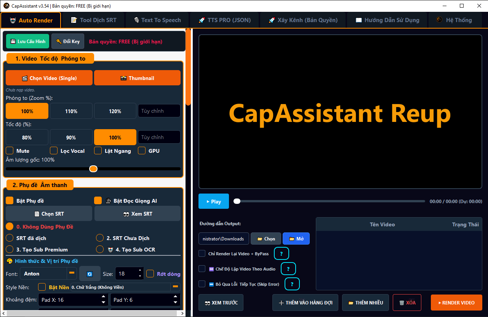
Task: Open the Text To Speech tab
Action: 157,20
